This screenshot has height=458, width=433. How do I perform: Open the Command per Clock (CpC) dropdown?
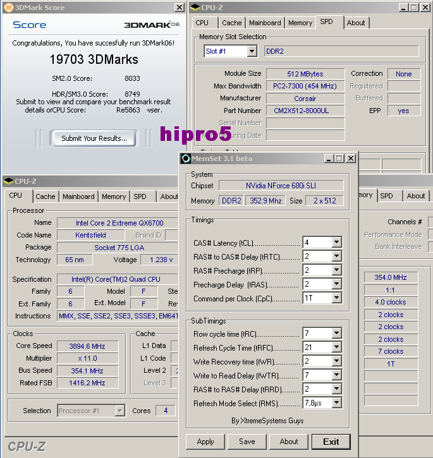pyautogui.click(x=336, y=298)
